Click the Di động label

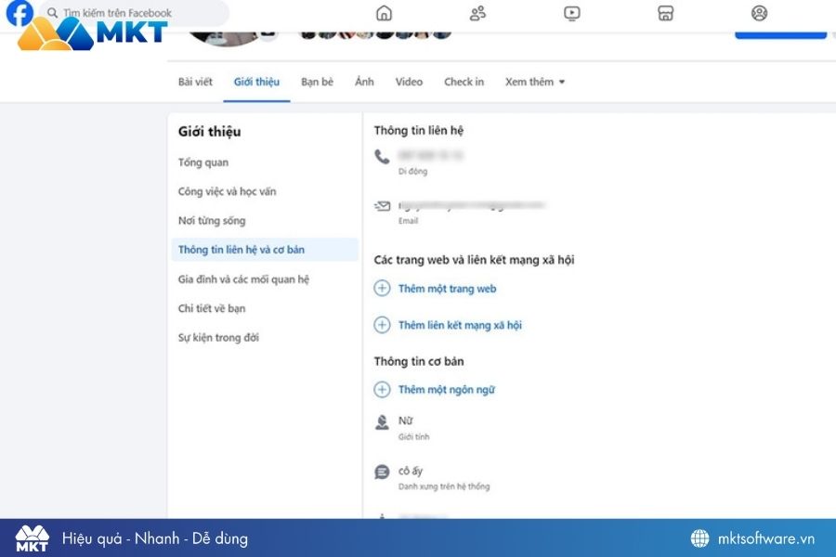pos(412,171)
